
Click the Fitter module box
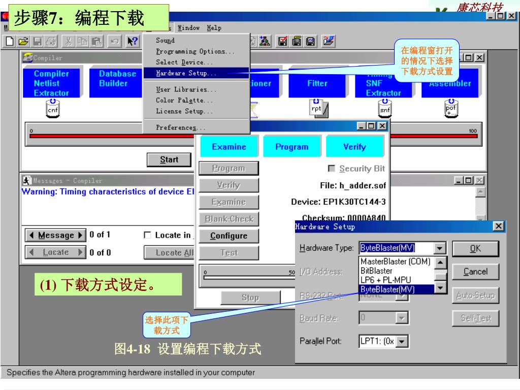(x=317, y=83)
